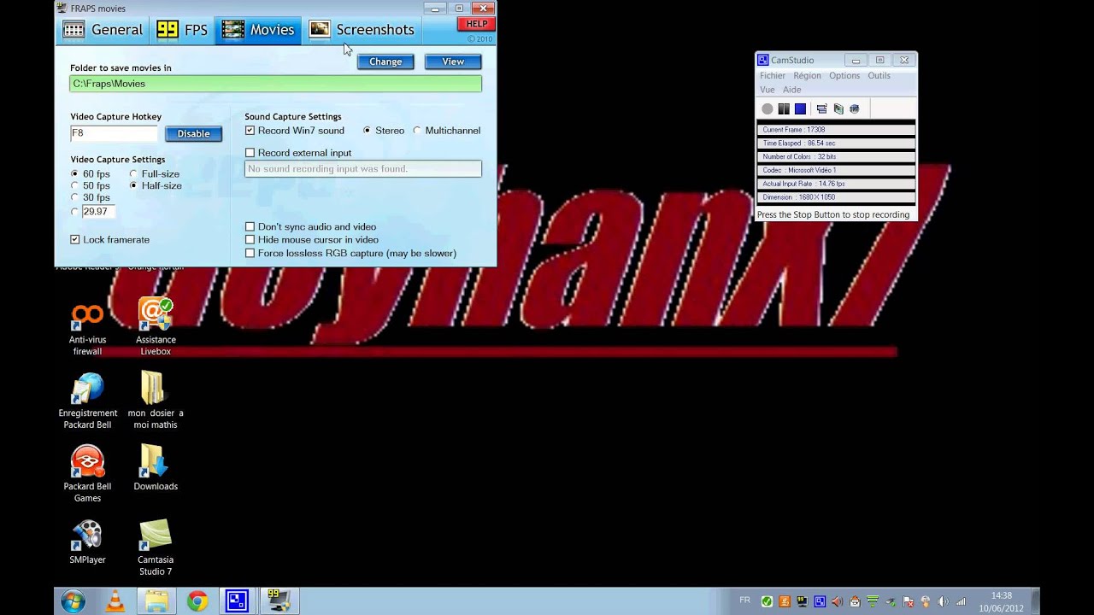Stop the CamStudio recording with blue square
The width and height of the screenshot is (1094, 615).
(x=800, y=108)
